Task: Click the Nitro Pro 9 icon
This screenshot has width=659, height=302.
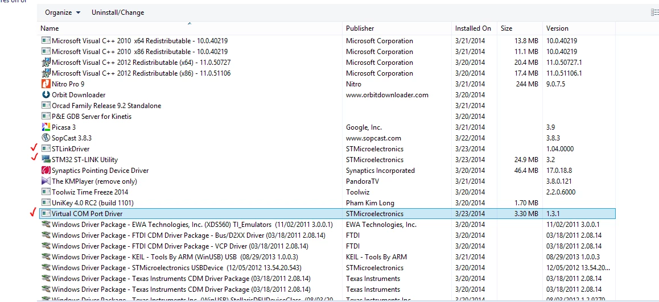Action: tap(46, 84)
